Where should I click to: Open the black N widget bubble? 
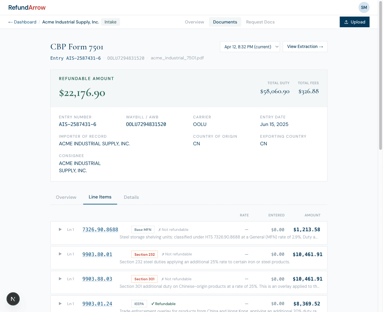point(13,299)
